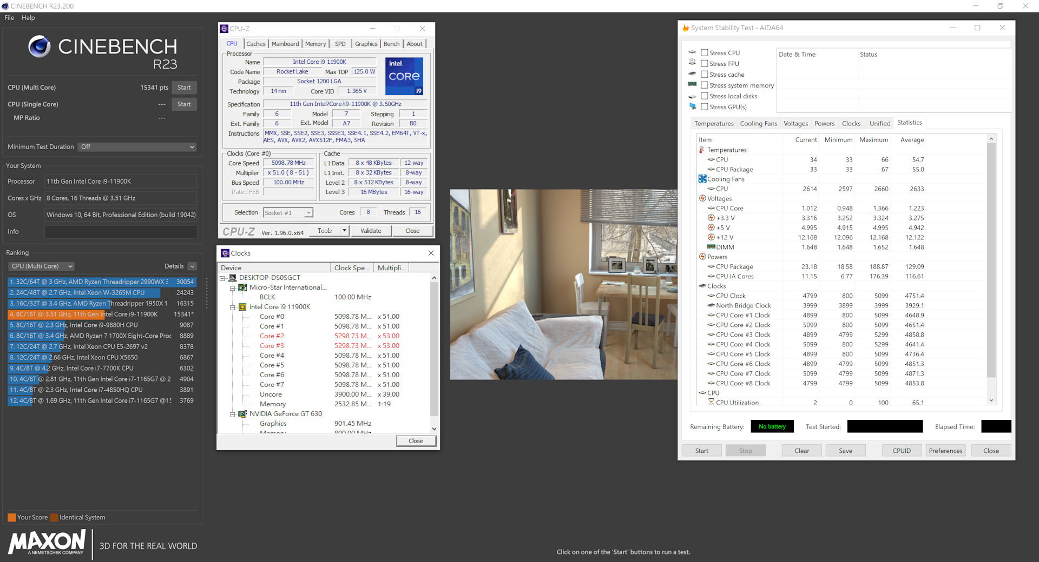1039x562 pixels.
Task: Click the Clear button in AIDA64
Action: pyautogui.click(x=801, y=451)
